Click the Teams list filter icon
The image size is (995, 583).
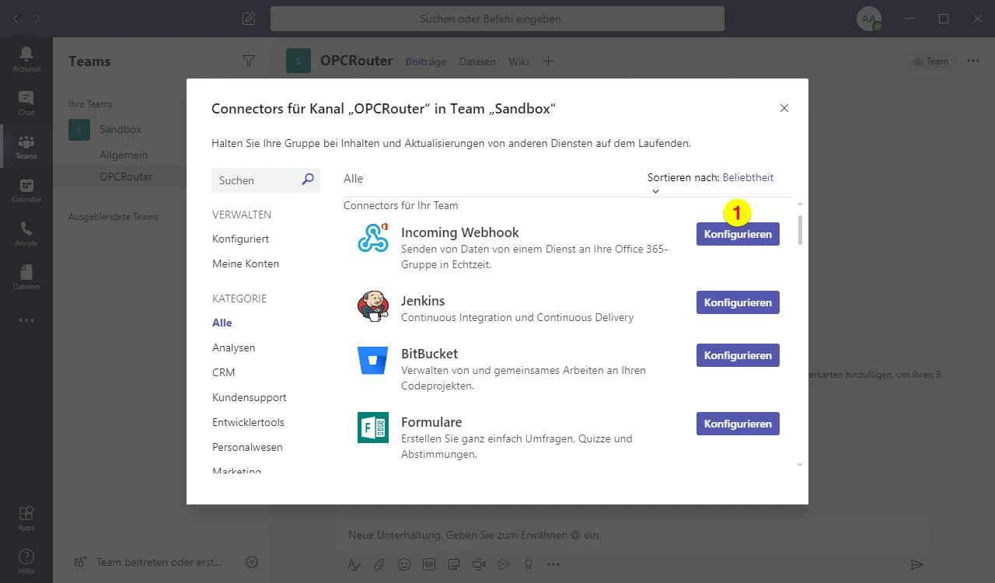(249, 61)
